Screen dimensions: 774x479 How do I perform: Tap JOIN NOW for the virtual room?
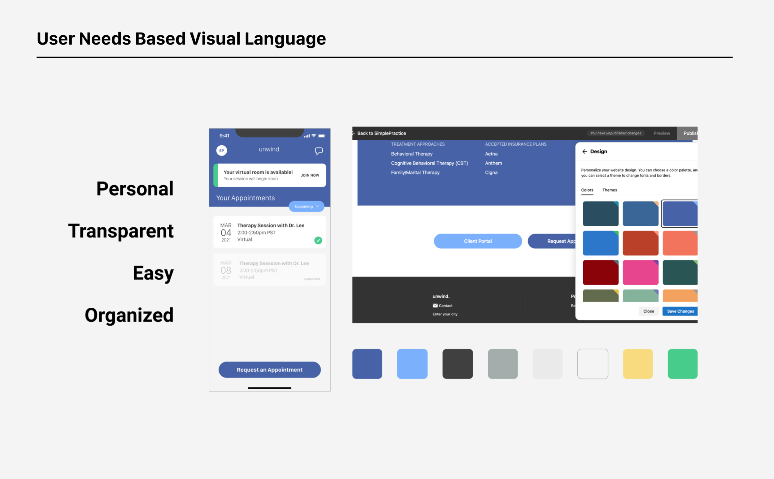click(x=310, y=175)
